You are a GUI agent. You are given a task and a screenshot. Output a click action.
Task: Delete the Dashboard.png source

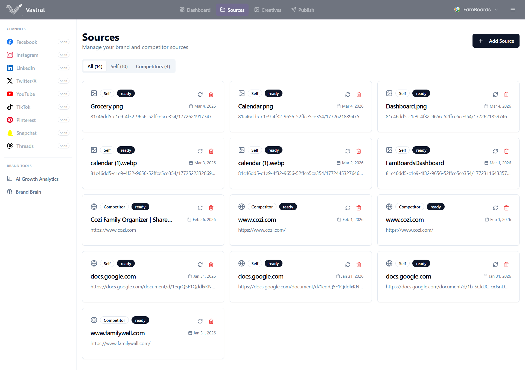coord(506,94)
